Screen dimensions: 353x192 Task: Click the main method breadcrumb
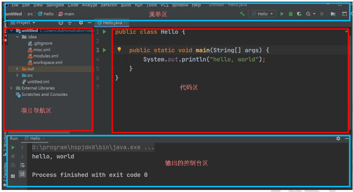coord(66,14)
